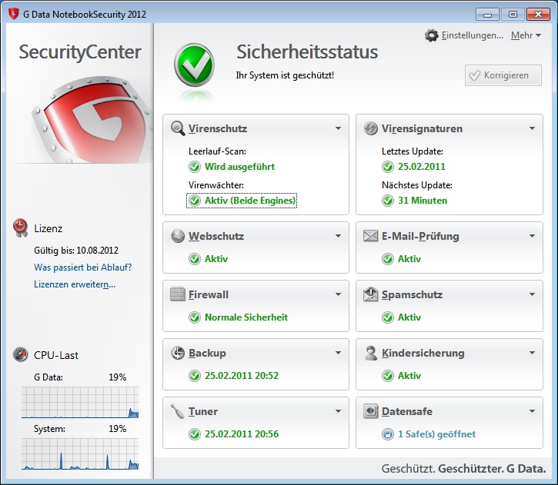Viewport: 558px width, 485px height.
Task: Click the System CPU load graph
Action: coord(80,454)
